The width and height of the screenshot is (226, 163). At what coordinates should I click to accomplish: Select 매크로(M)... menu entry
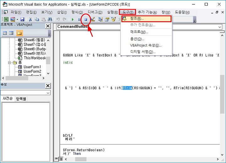click(x=147, y=32)
